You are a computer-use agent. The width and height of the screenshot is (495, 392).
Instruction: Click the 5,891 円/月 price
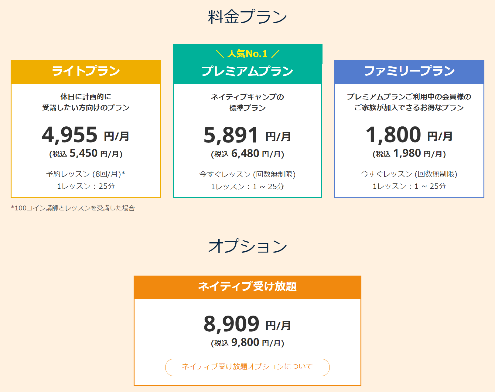(247, 135)
